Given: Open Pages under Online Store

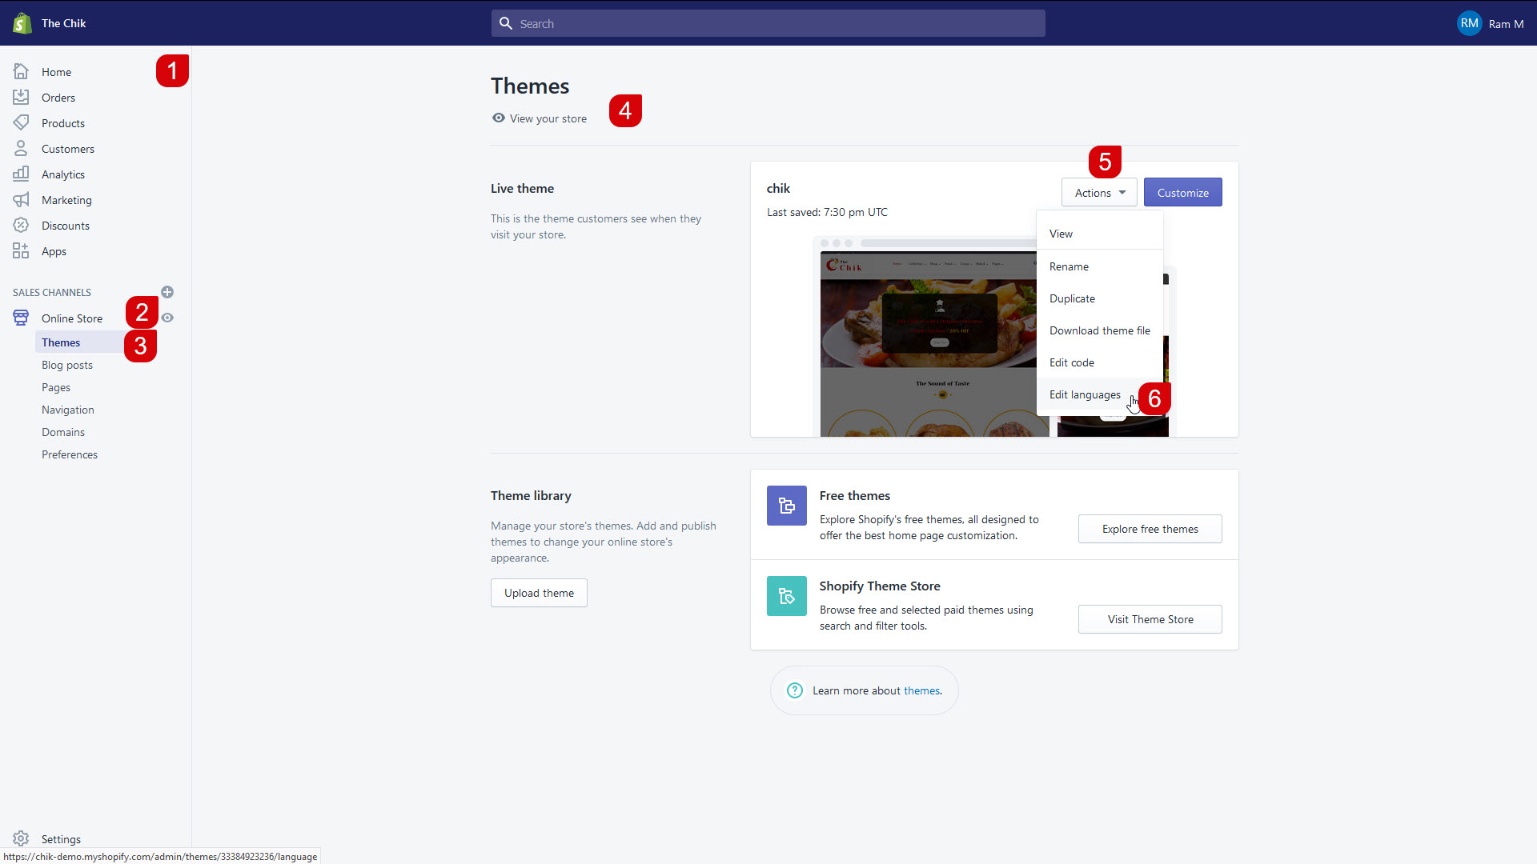Looking at the screenshot, I should pos(56,387).
